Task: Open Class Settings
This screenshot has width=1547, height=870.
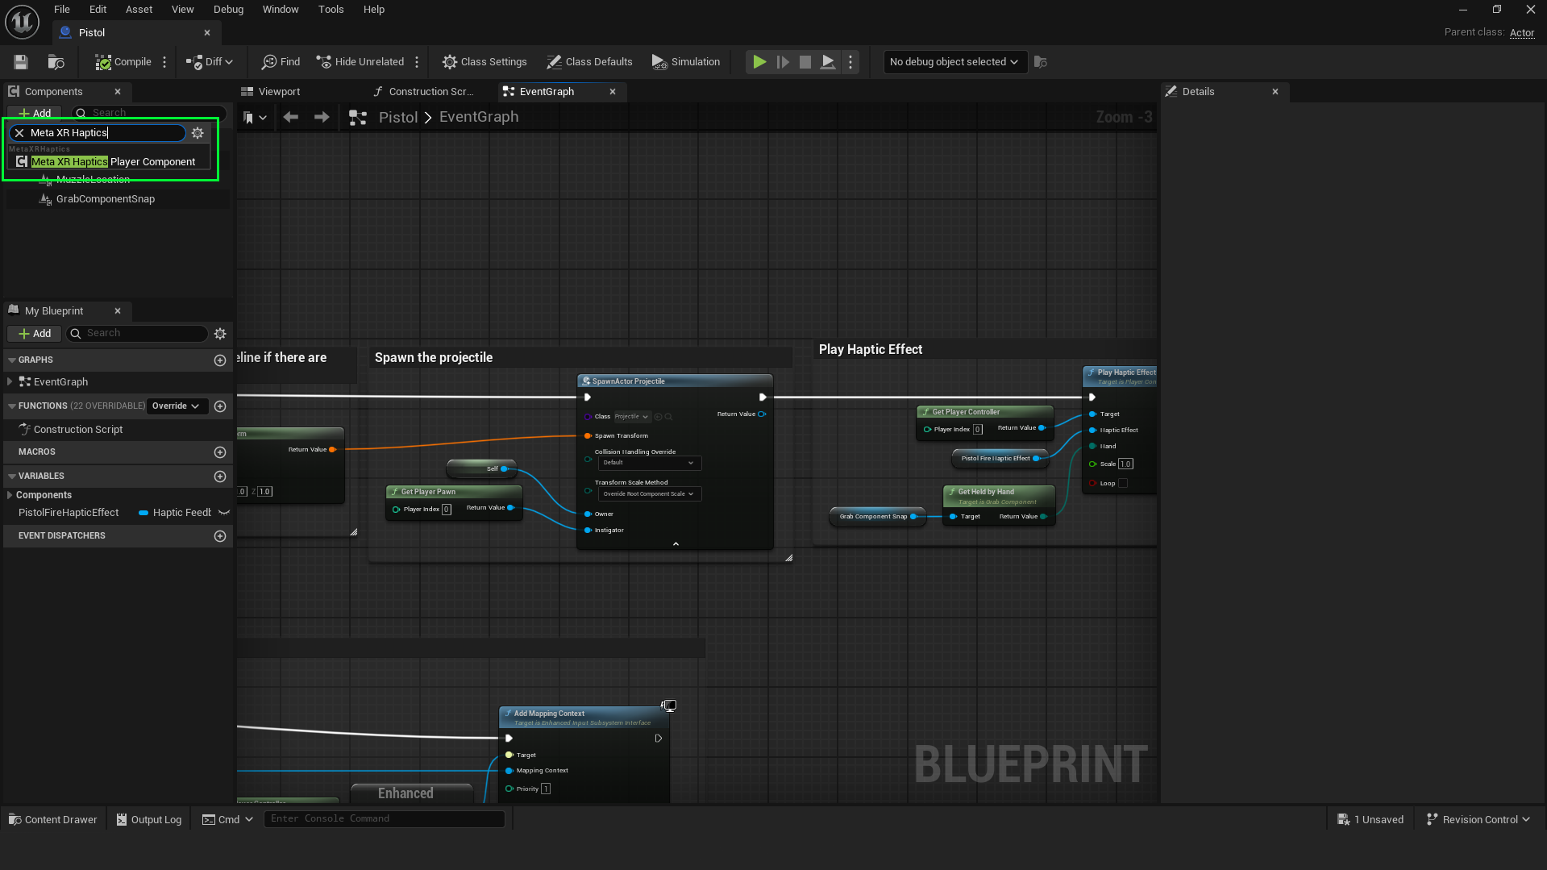Action: pos(484,62)
